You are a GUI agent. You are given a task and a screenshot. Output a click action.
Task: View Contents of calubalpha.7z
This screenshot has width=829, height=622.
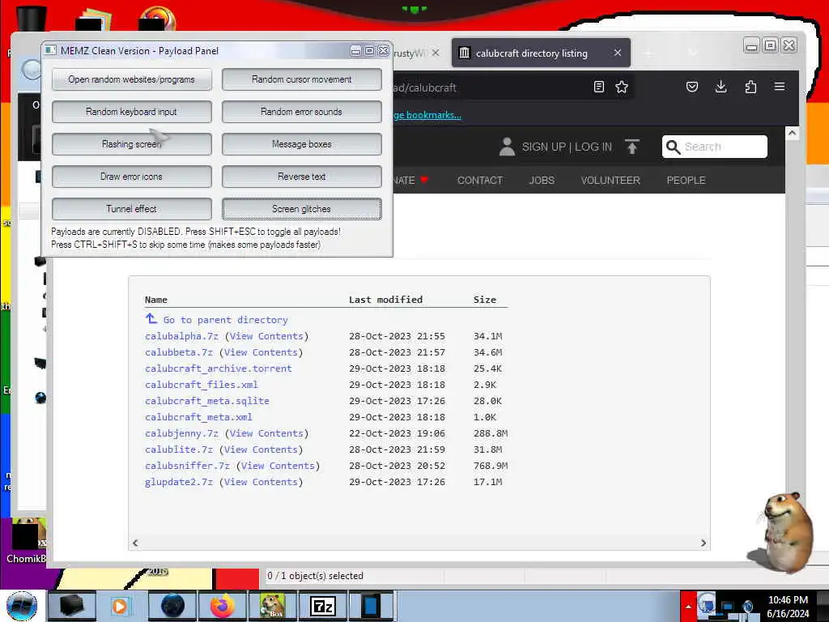point(266,336)
